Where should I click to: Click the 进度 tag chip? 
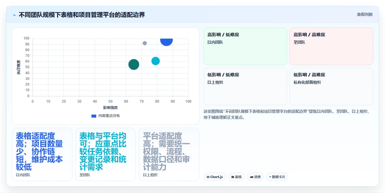pos(255,177)
